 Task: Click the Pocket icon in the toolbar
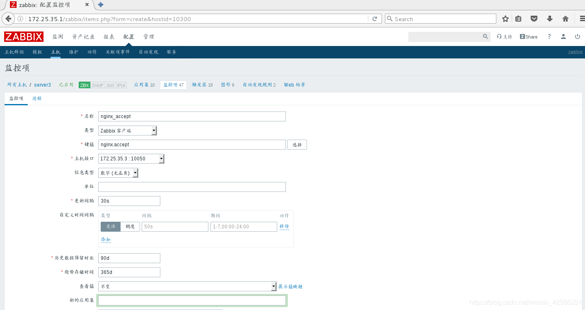pos(534,19)
